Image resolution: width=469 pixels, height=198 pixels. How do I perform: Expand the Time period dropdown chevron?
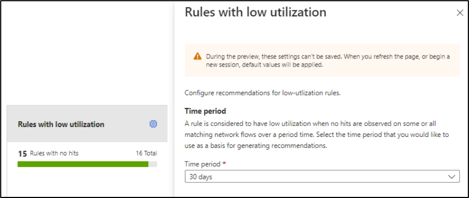click(452, 177)
